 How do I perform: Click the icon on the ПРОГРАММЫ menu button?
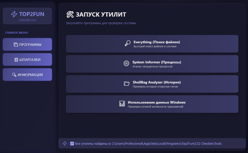point(16,45)
